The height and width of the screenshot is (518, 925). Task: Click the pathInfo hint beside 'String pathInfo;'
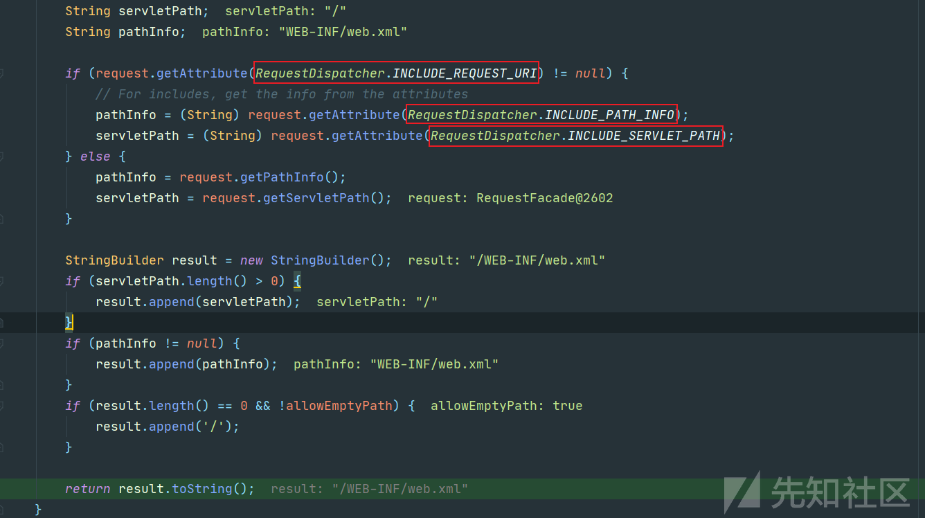[305, 32]
